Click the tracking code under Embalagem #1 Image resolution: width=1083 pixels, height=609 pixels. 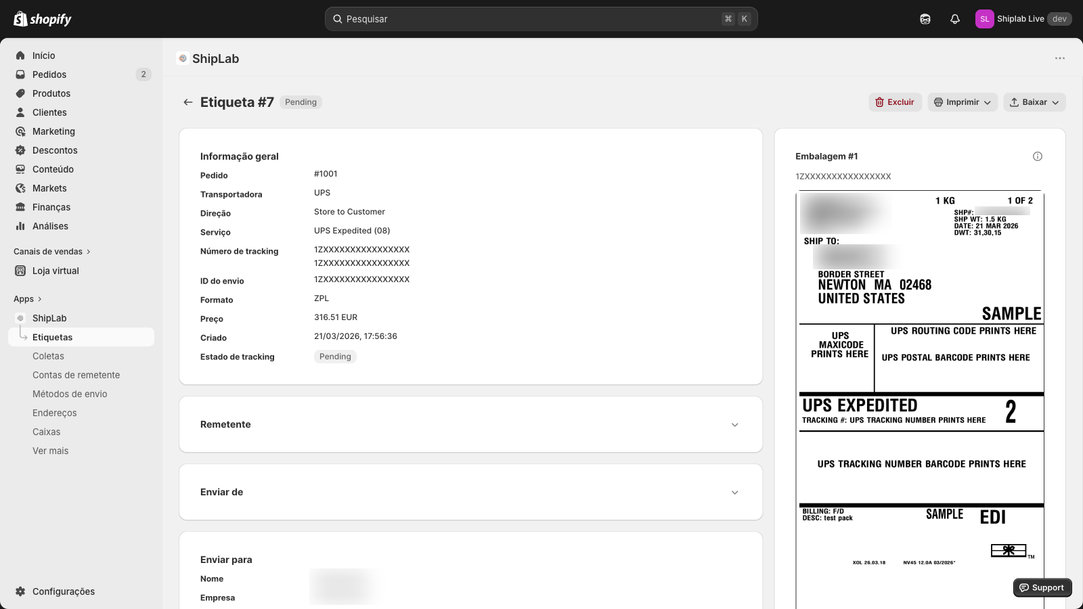843,177
